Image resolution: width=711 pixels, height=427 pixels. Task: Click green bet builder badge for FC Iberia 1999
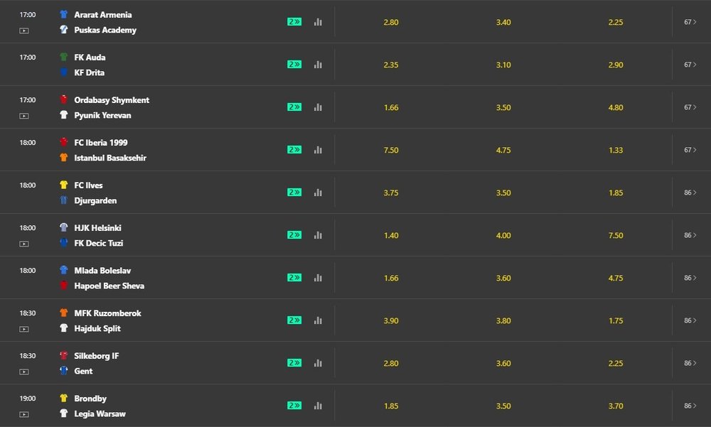tap(294, 150)
